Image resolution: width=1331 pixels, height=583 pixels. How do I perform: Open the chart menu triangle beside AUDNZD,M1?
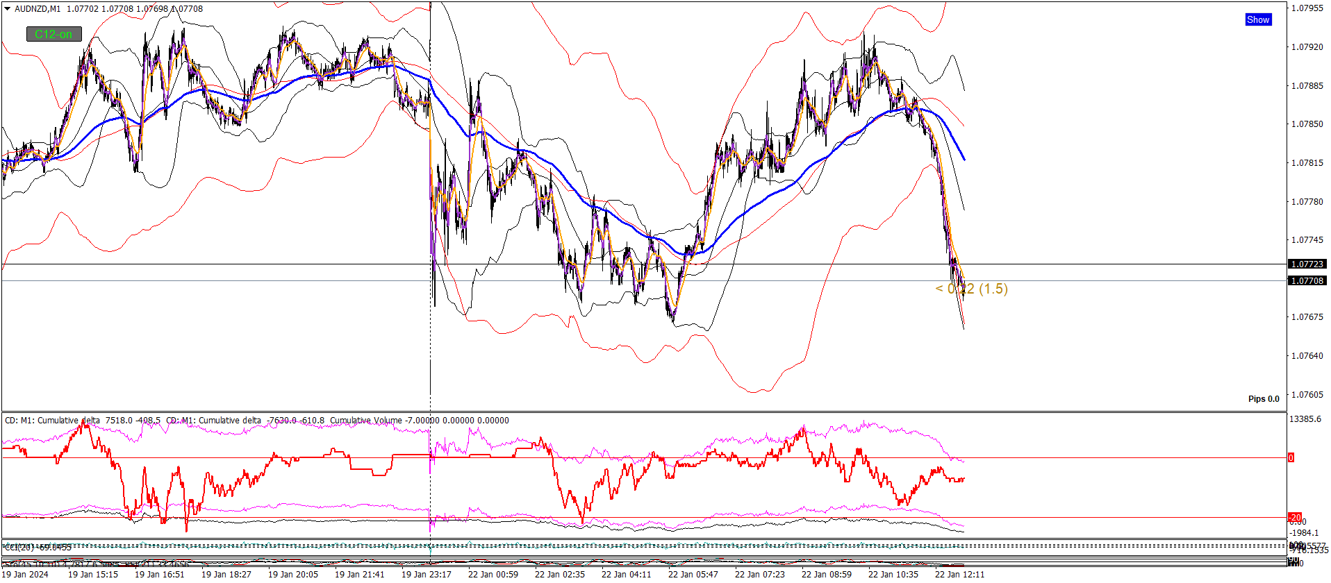point(7,9)
